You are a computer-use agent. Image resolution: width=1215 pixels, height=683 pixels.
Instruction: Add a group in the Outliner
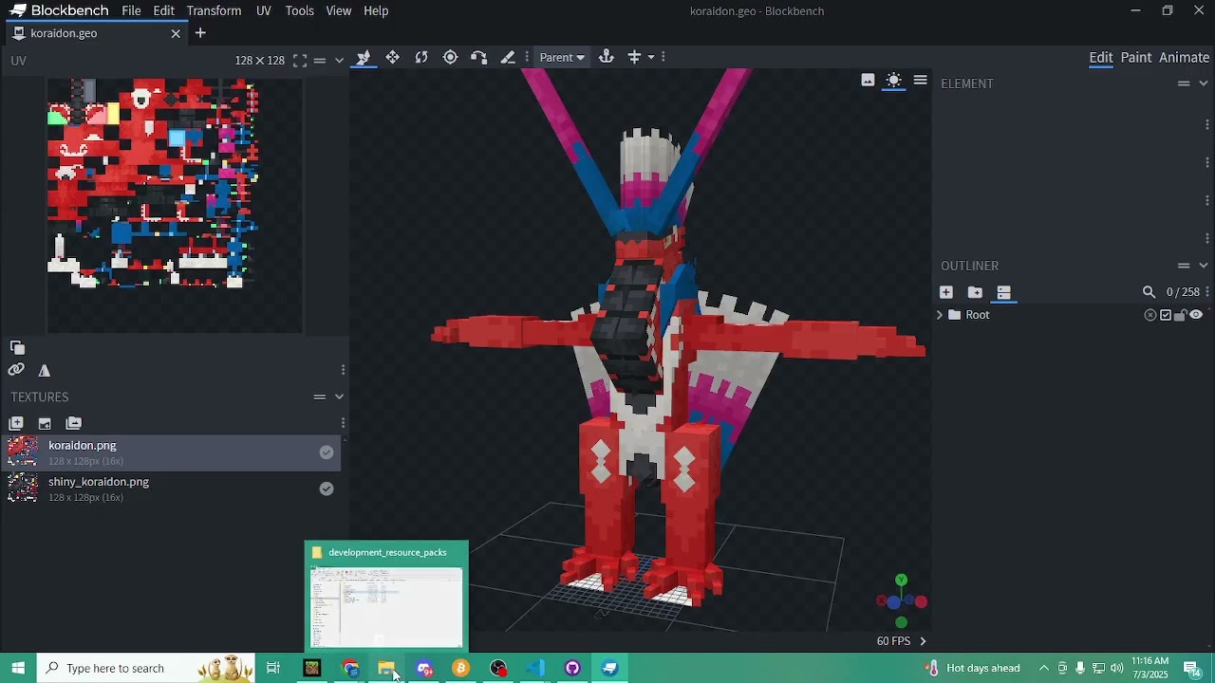975,292
